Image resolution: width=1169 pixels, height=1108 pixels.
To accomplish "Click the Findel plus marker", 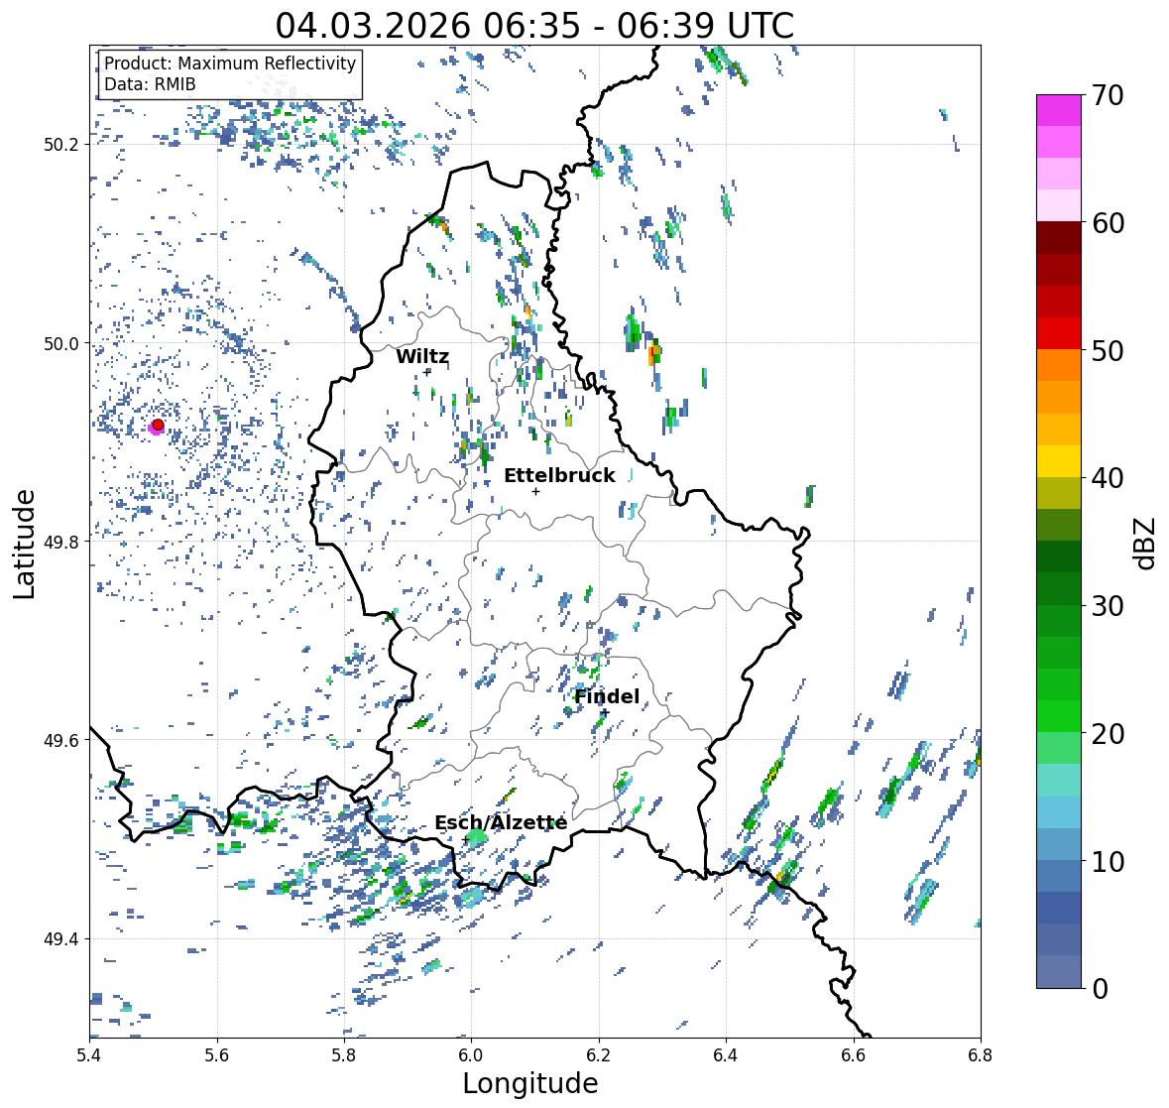I will (606, 713).
